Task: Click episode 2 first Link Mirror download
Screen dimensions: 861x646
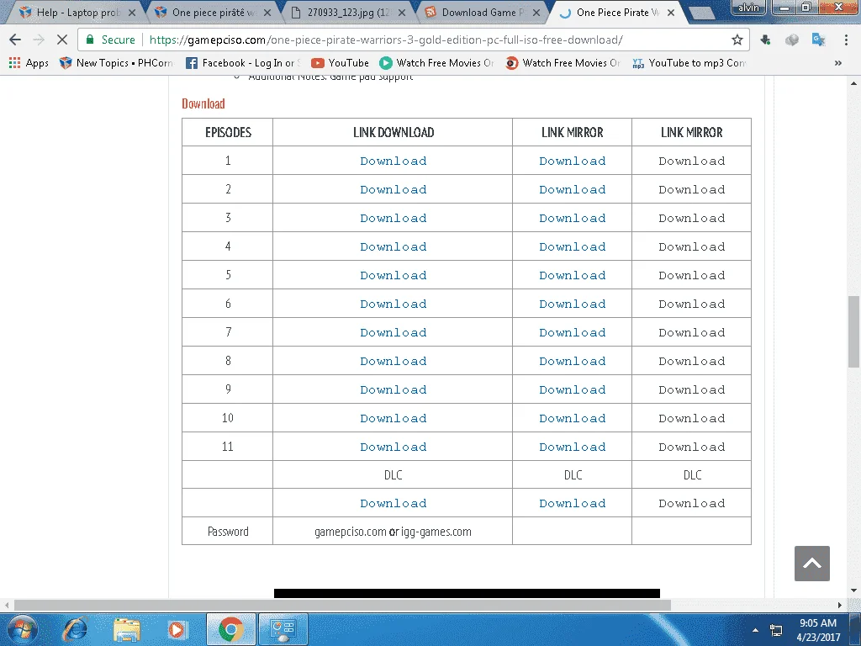Action: (x=572, y=189)
